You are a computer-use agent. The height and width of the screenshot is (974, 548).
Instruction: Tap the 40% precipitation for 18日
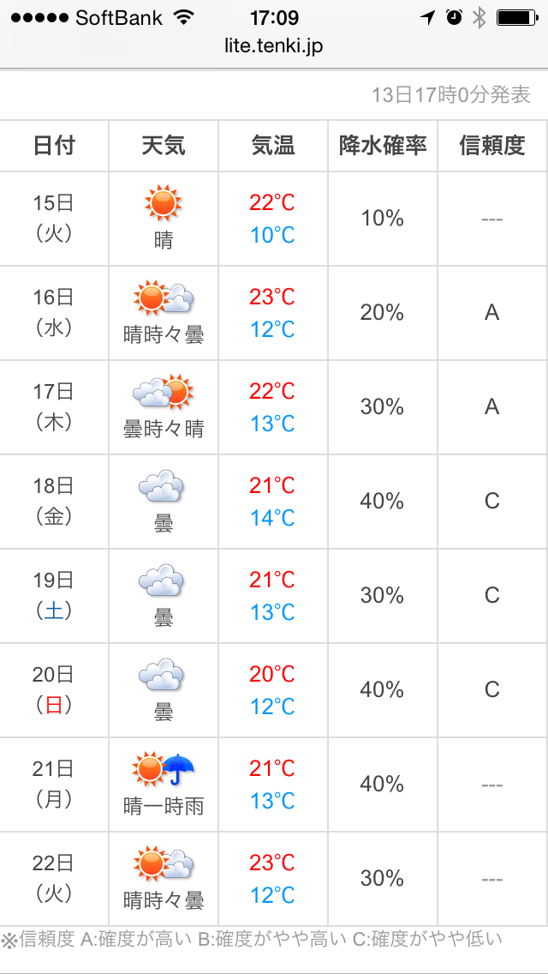point(382,502)
